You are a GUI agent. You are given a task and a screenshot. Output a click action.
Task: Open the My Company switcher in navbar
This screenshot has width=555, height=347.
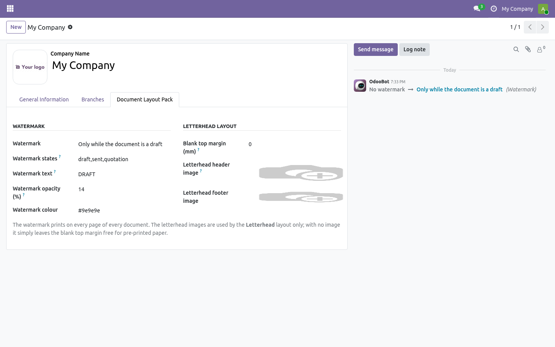tap(517, 9)
